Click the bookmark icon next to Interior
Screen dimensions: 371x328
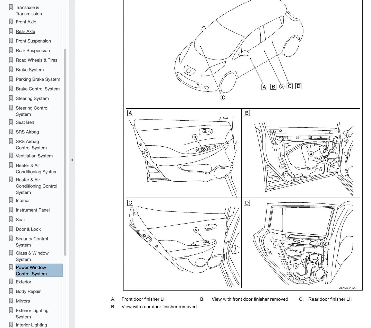tap(11, 200)
